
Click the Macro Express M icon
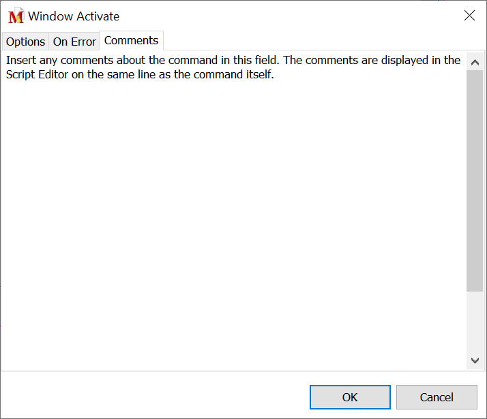point(16,16)
